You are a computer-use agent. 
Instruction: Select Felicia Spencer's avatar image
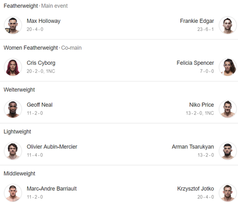click(228, 67)
